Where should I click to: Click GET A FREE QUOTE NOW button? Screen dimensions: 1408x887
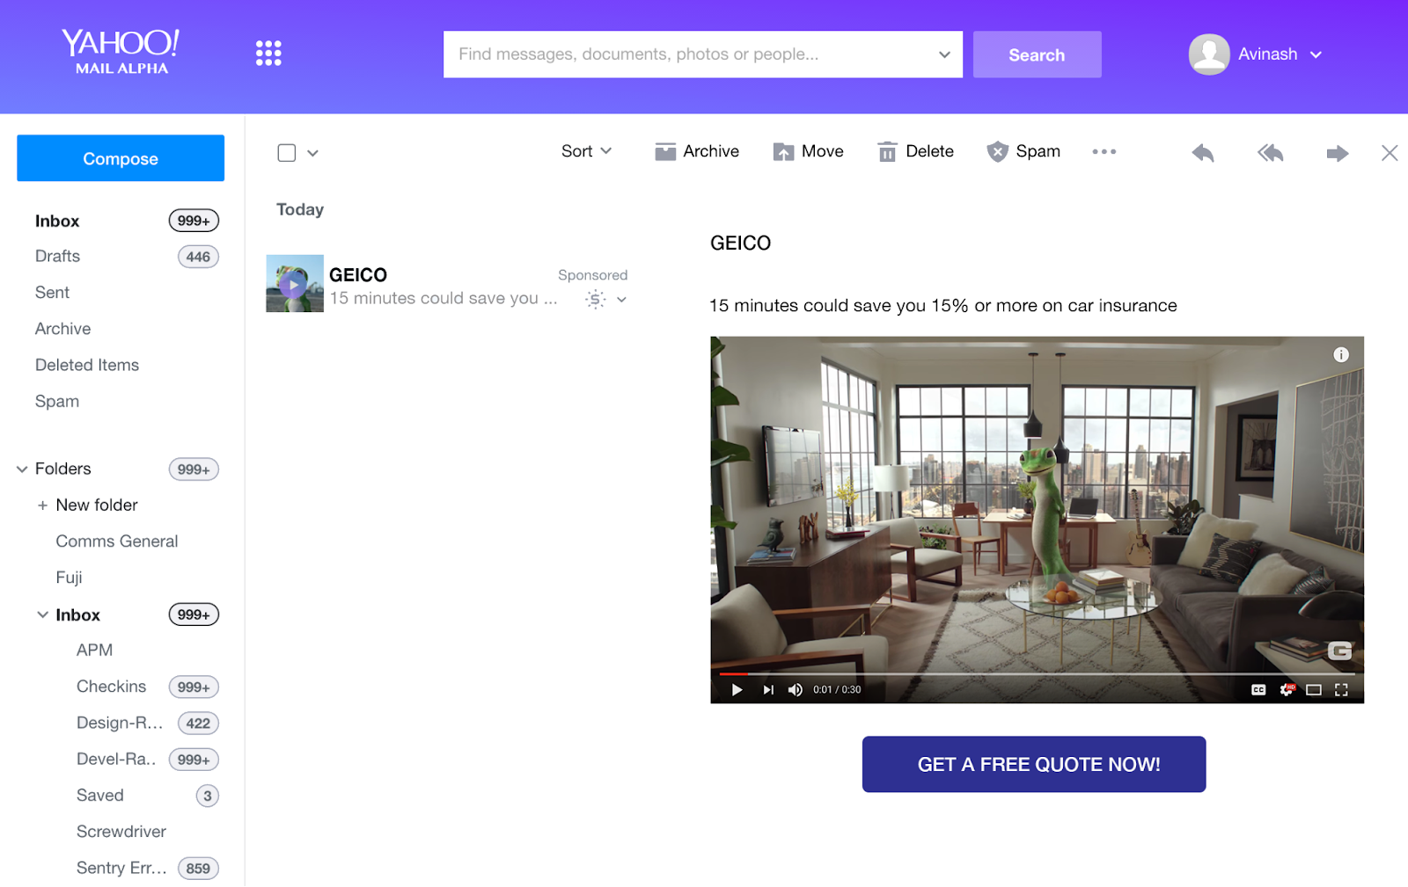pyautogui.click(x=1034, y=765)
